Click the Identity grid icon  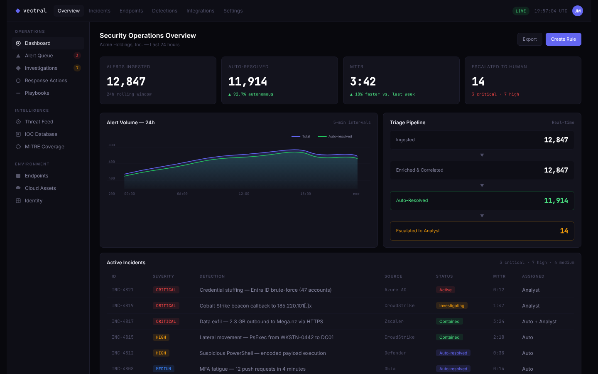[x=18, y=201]
